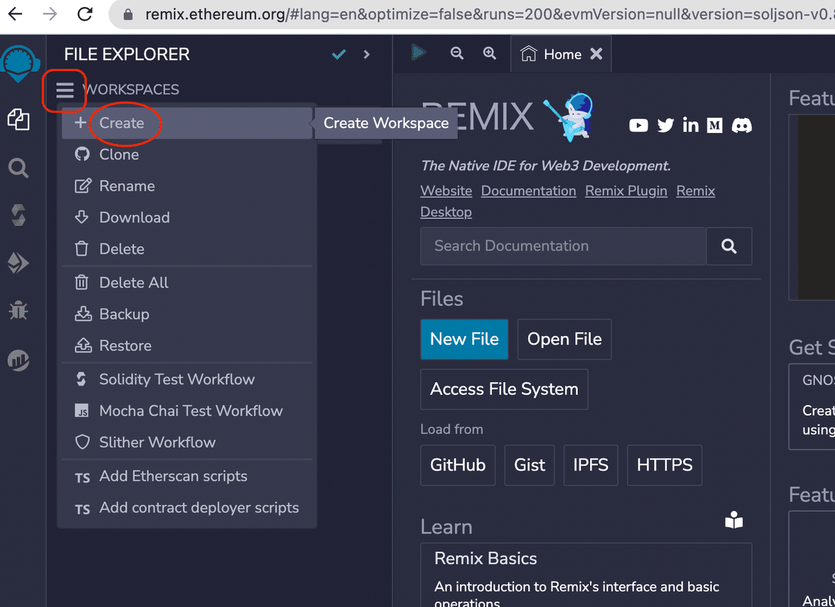Click the green run play icon

[418, 53]
